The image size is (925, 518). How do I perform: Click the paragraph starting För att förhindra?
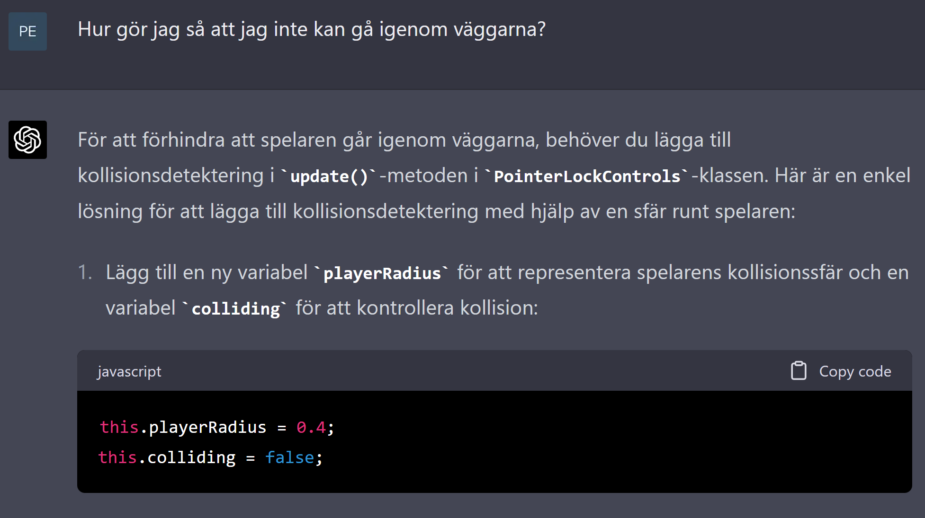point(494,176)
